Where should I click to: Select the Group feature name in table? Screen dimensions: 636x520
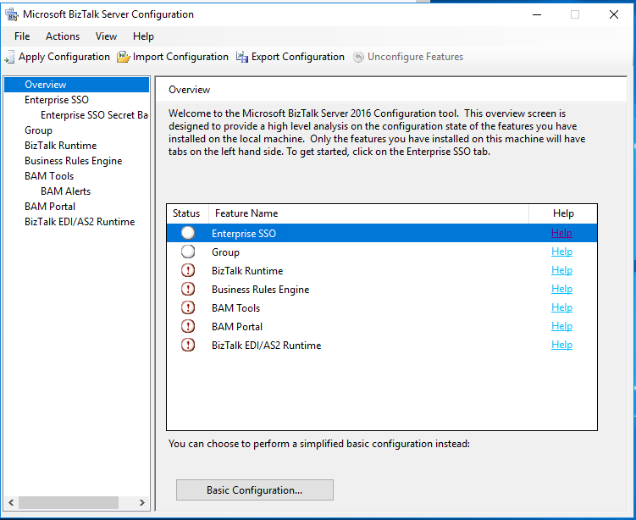225,252
